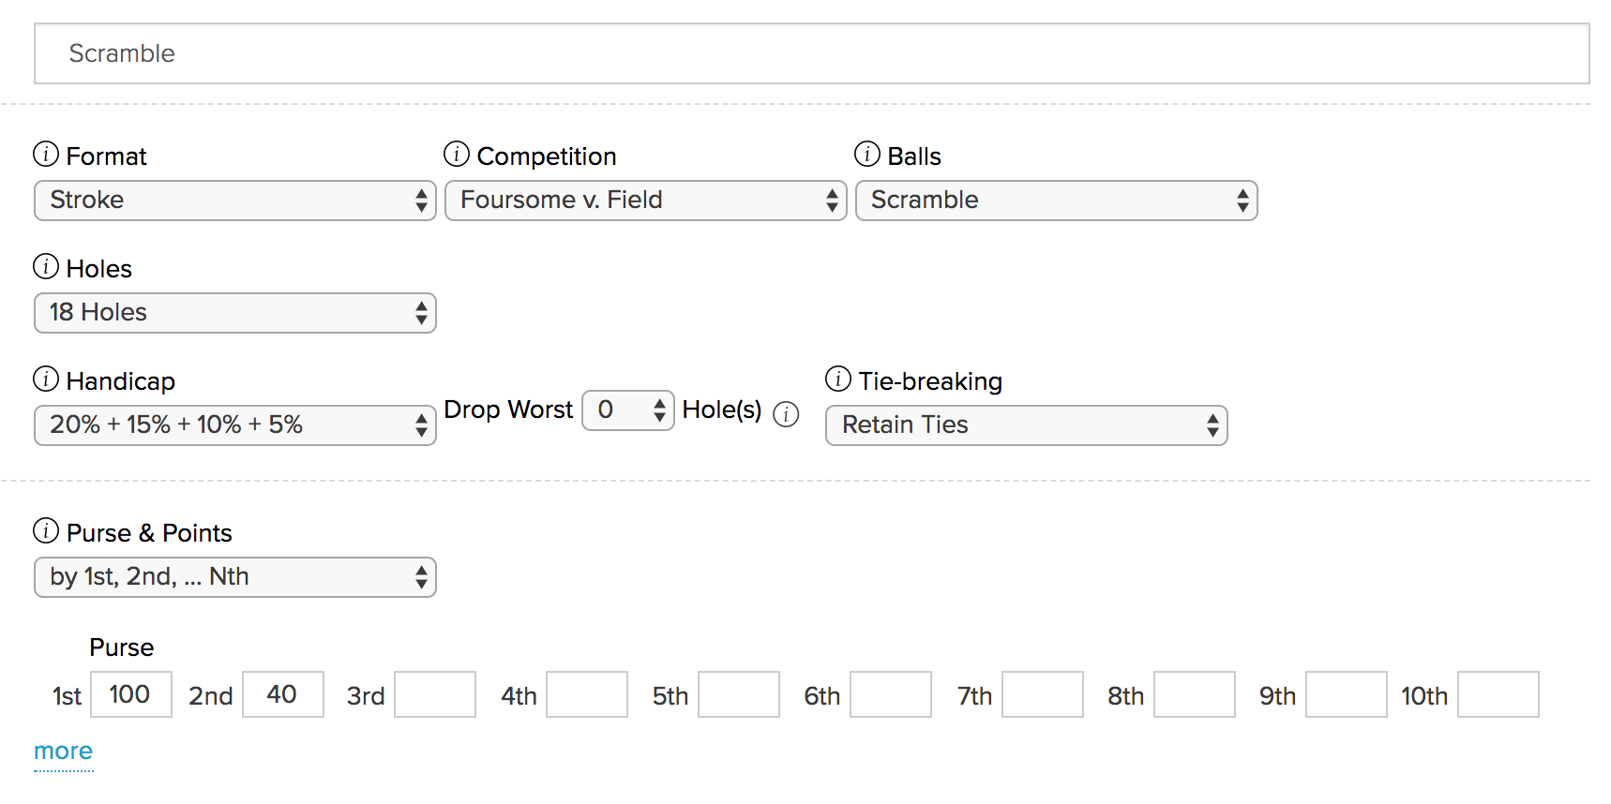
Task: Click the Handicap info icon
Action: point(46,379)
